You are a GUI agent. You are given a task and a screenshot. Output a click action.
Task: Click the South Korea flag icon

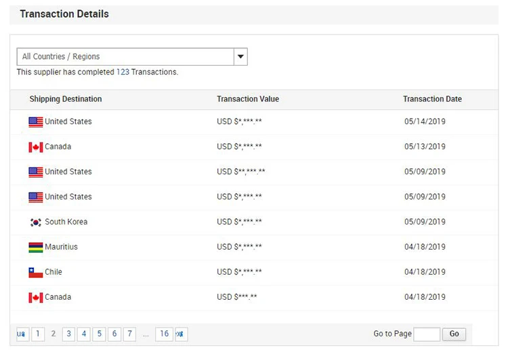(36, 222)
